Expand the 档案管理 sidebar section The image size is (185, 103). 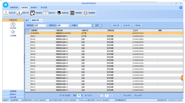coord(13,91)
